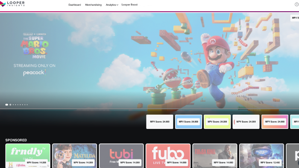The image size is (299, 168).
Task: Open the Matilda sponsored card
Action: tap(74, 156)
